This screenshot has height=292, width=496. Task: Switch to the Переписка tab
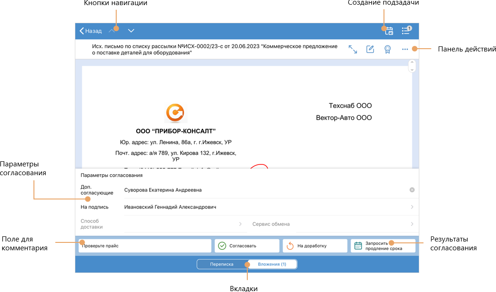[222, 264]
